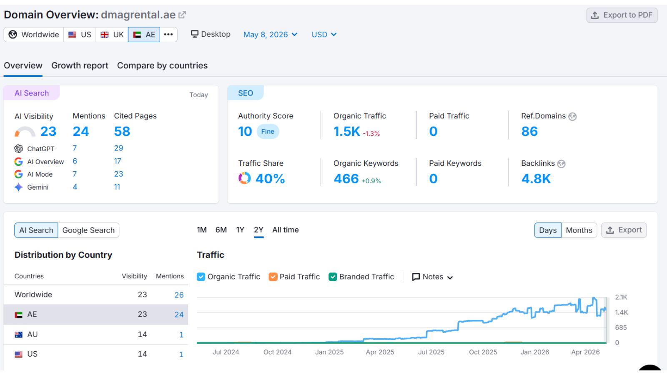Viewport: 667px width, 375px height.
Task: Select the Worldwide database button
Action: (34, 35)
